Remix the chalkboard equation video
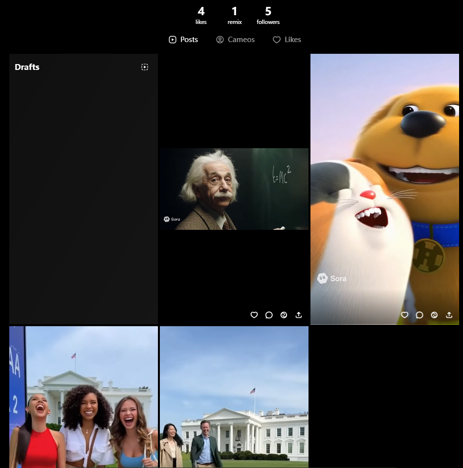Image resolution: width=463 pixels, height=468 pixels. 284,315
